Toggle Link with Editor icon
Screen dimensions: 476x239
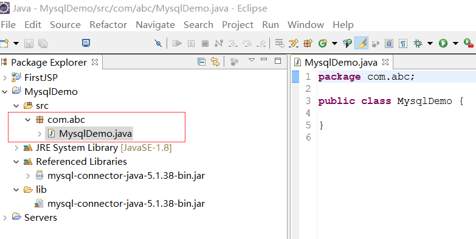215,62
